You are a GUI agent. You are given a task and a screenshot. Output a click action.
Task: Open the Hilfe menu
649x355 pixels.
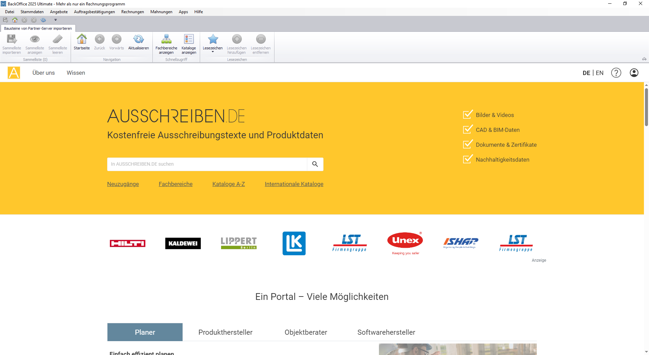pos(198,12)
